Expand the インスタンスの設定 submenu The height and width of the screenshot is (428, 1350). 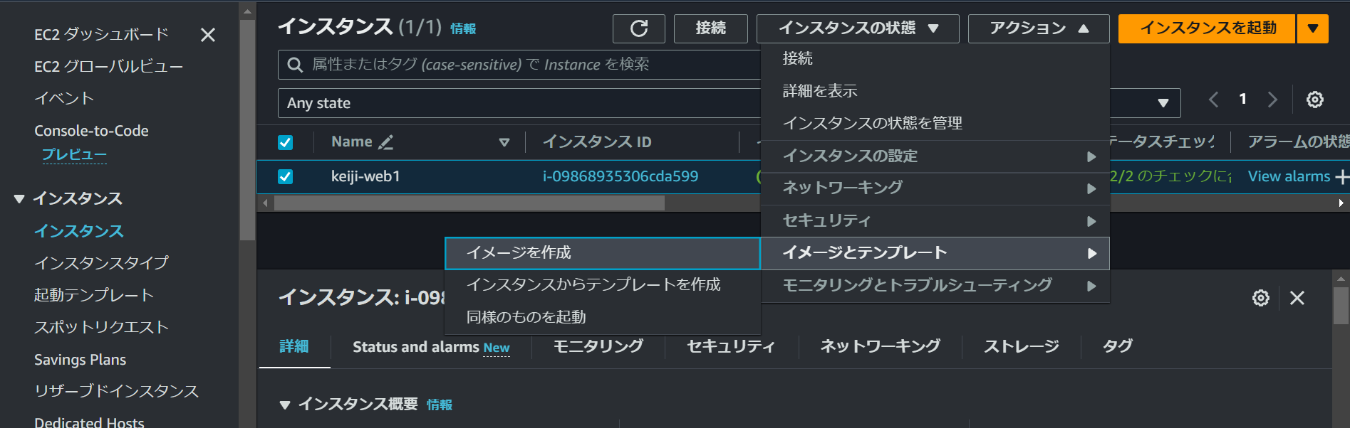(x=935, y=156)
